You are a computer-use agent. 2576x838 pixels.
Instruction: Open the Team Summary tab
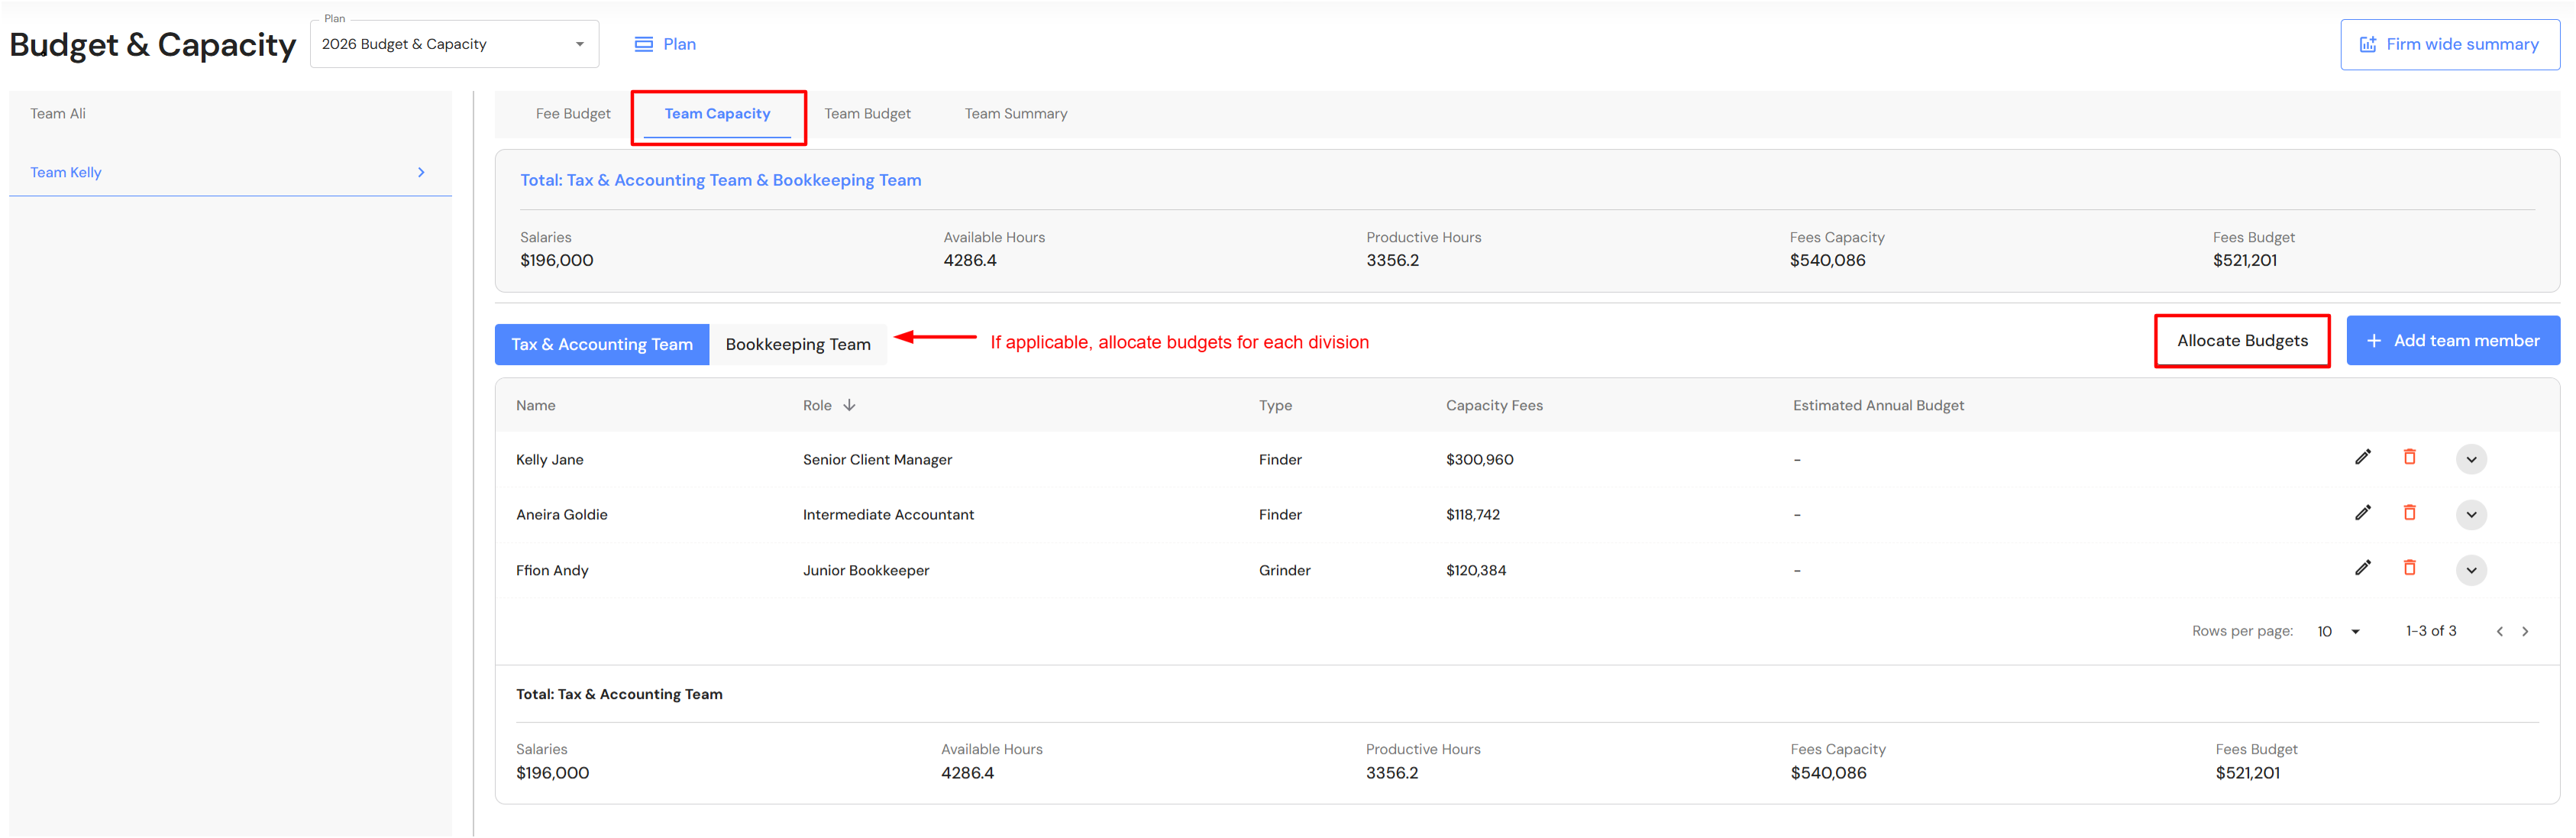pyautogui.click(x=1015, y=114)
